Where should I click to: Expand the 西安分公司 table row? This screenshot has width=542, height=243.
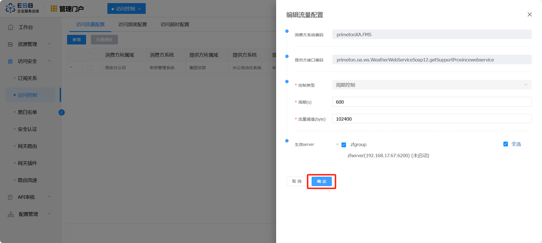pyautogui.click(x=71, y=67)
